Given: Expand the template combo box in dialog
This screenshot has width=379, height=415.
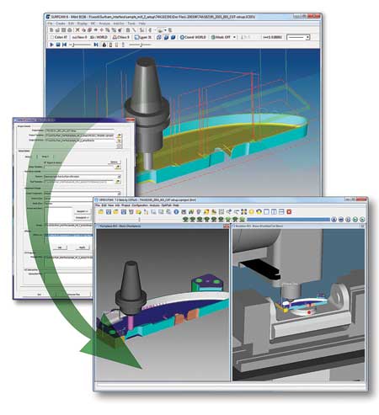Looking at the screenshot, I should click(119, 177).
